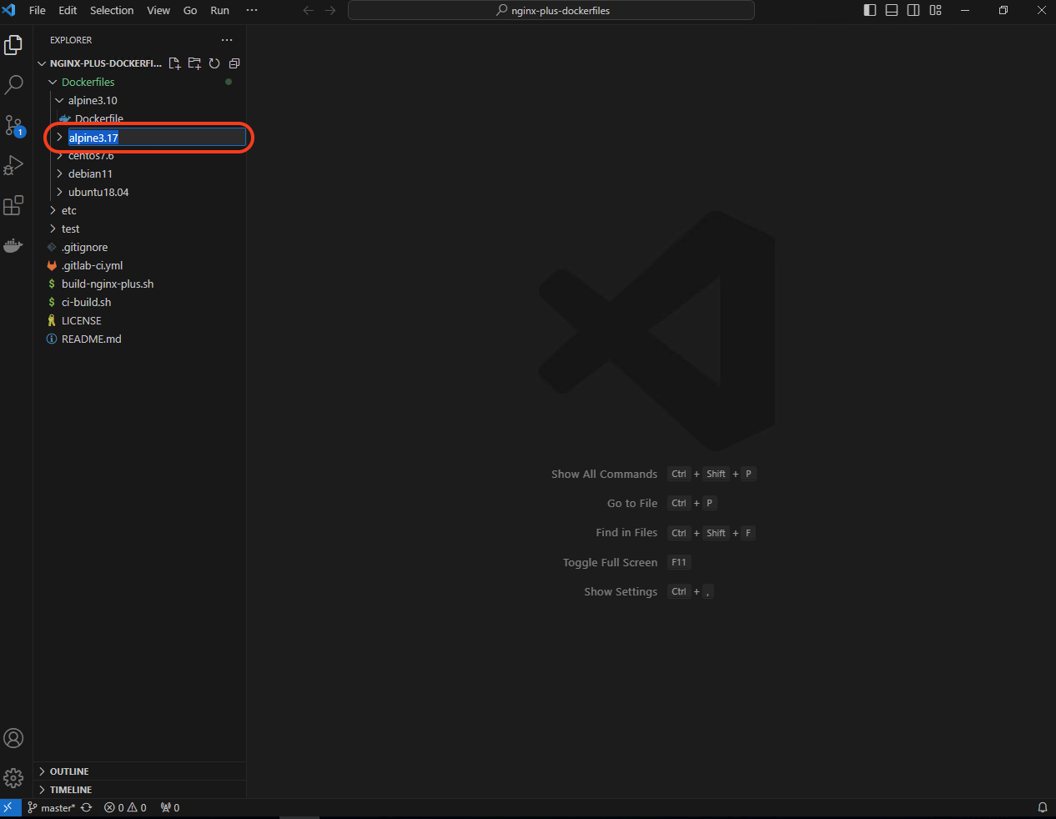Synchronize changes via status bar sync icon

86,807
